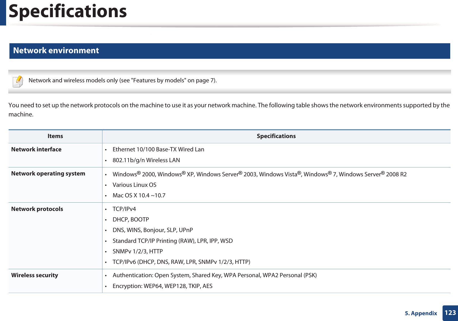This screenshot has width=458, height=321.
Task: Select the Items column header
Action: tap(55, 136)
